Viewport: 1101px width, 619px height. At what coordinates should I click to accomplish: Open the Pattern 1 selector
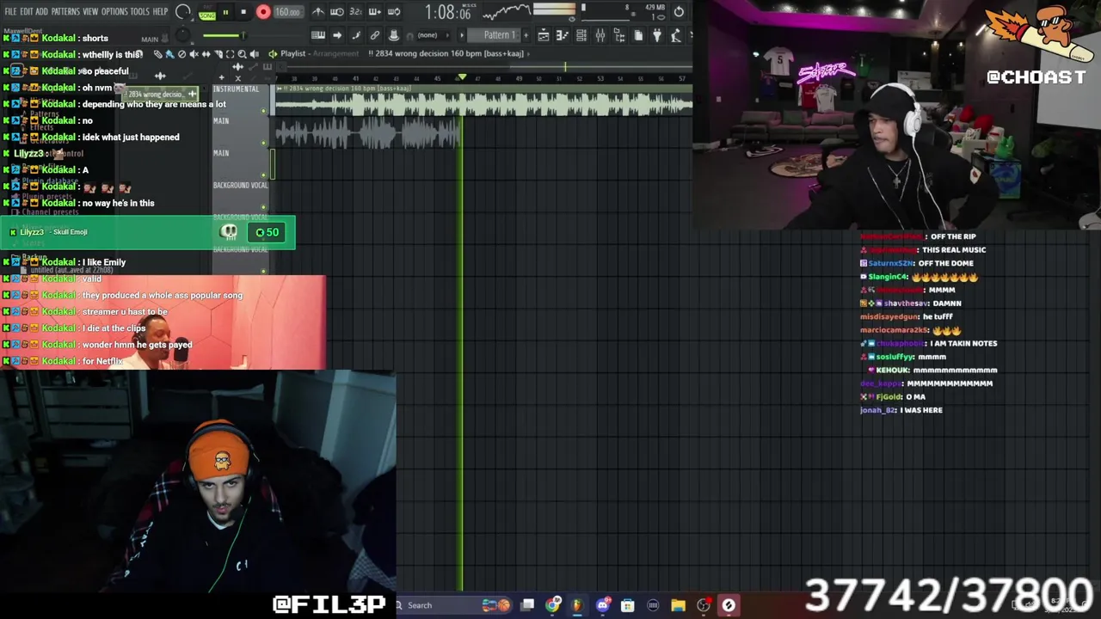[494, 35]
